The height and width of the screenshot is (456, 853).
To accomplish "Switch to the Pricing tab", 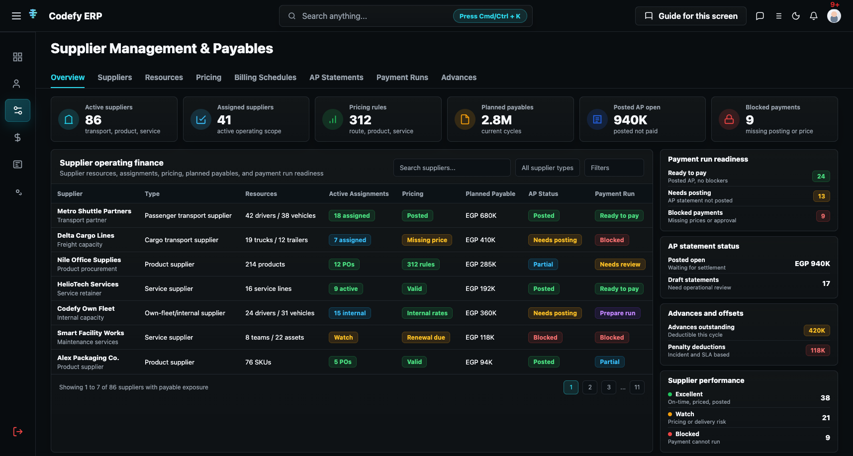I will 208,78.
